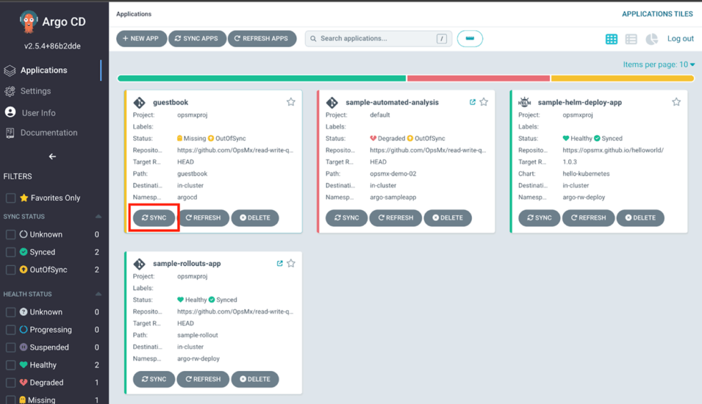Switch to list view icon

pos(631,39)
